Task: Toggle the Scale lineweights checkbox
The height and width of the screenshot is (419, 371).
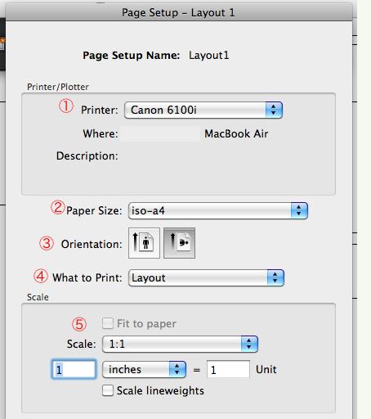Action: (x=108, y=390)
